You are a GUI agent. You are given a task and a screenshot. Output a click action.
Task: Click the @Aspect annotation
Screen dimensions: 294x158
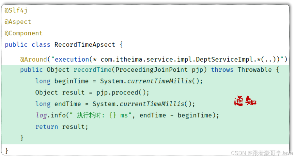(18, 22)
